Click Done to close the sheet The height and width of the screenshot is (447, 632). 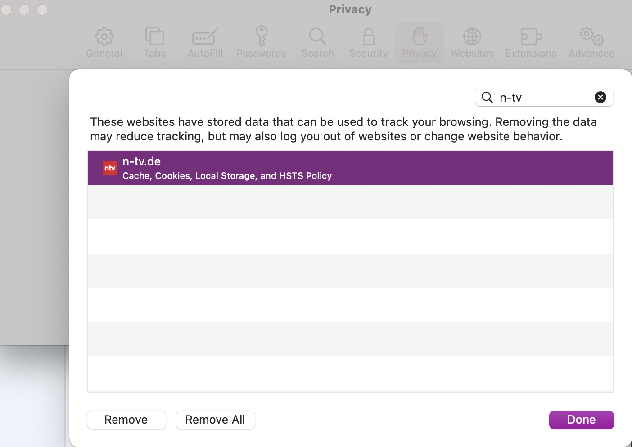tap(582, 420)
